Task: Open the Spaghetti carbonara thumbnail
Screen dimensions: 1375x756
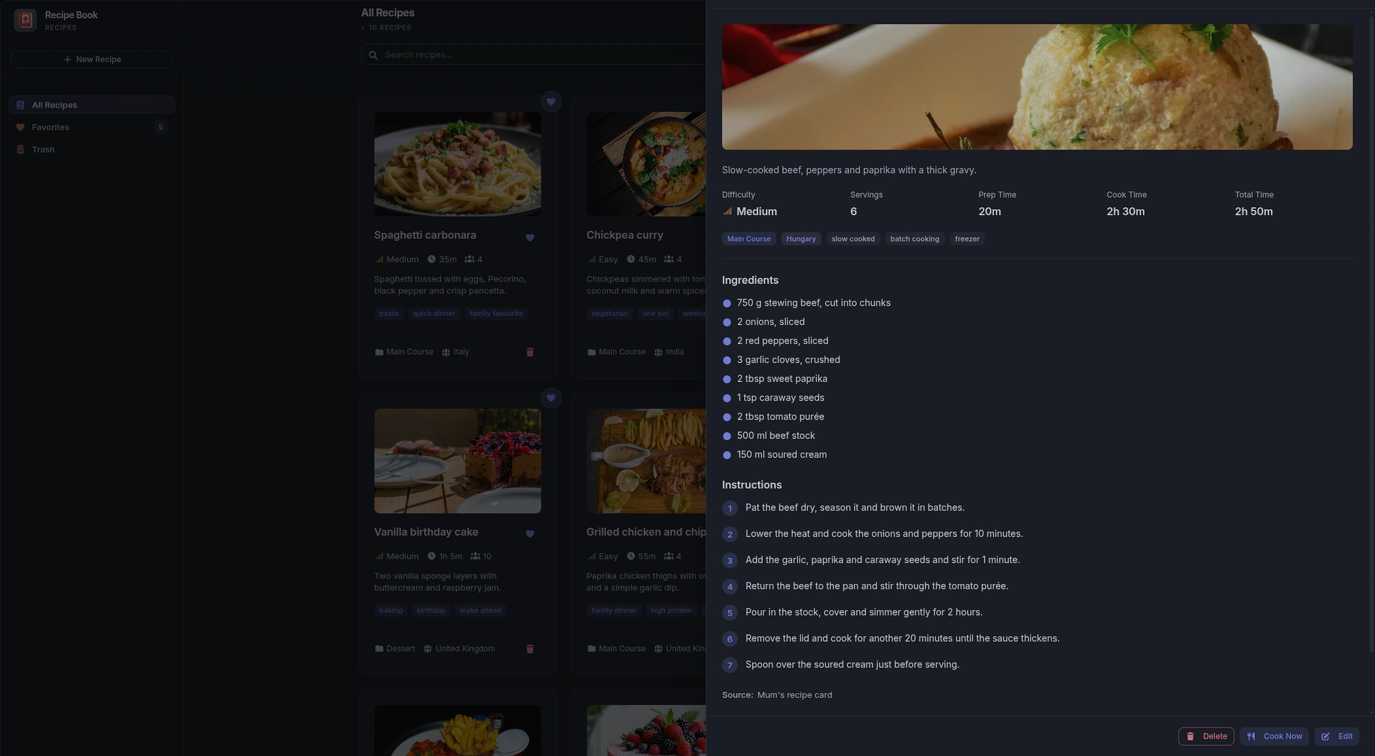Action: pos(458,164)
